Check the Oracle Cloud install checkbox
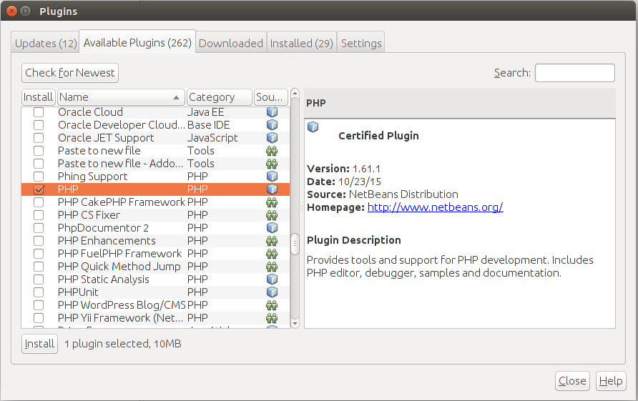 point(39,112)
